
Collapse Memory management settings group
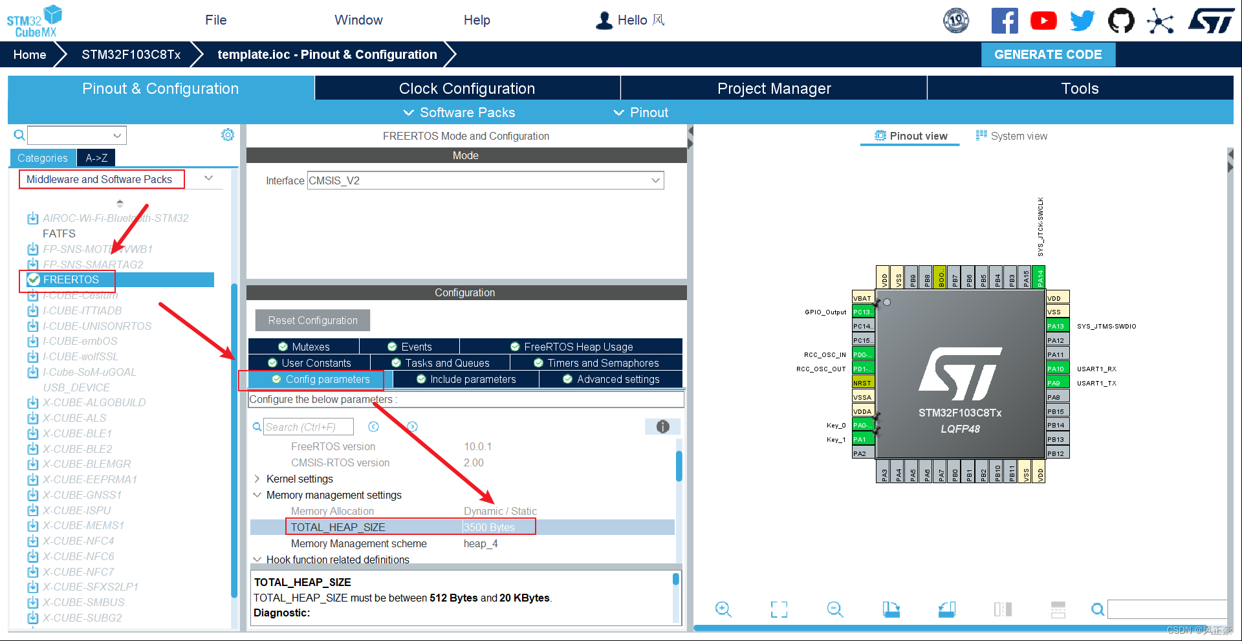[x=257, y=495]
